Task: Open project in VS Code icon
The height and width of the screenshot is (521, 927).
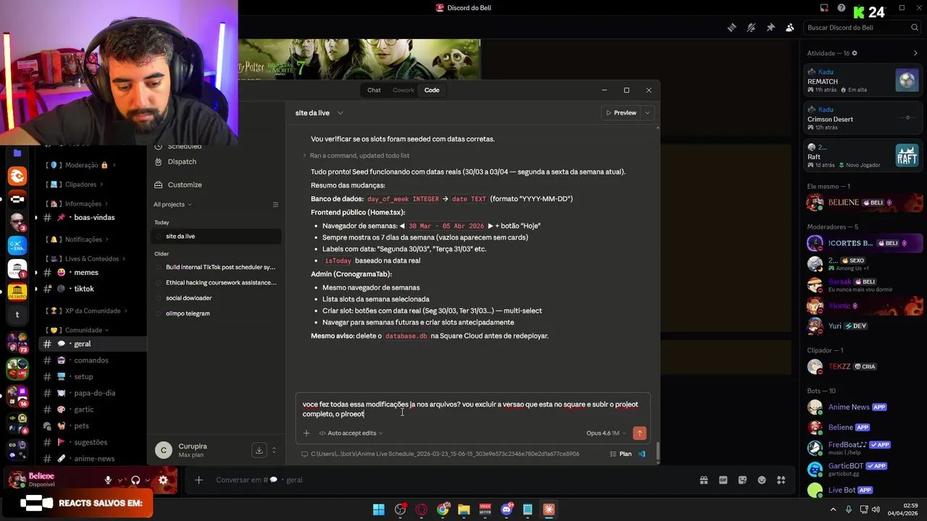Action: coord(642,454)
